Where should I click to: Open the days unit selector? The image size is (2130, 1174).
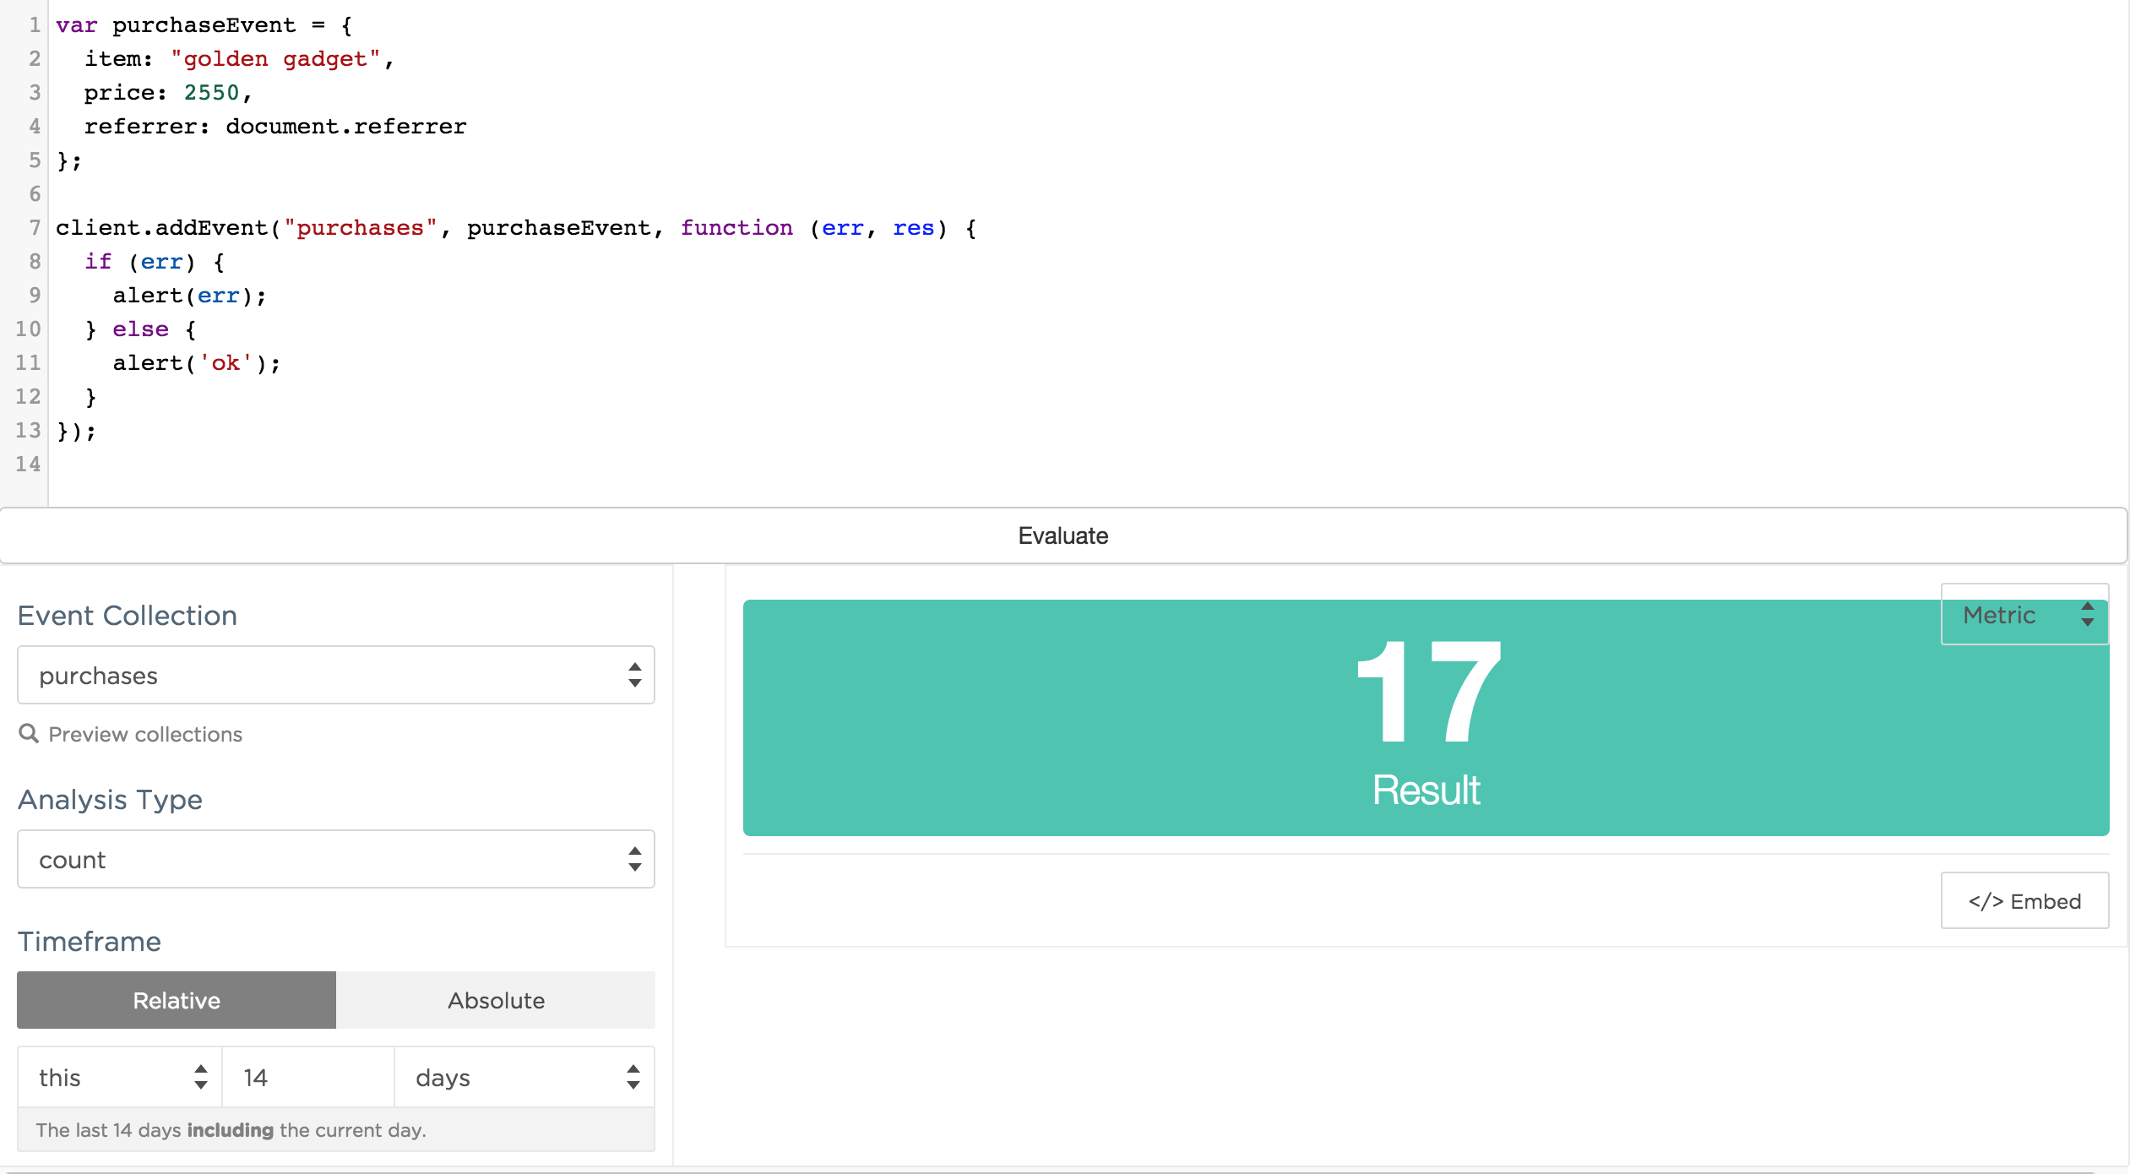click(x=524, y=1077)
